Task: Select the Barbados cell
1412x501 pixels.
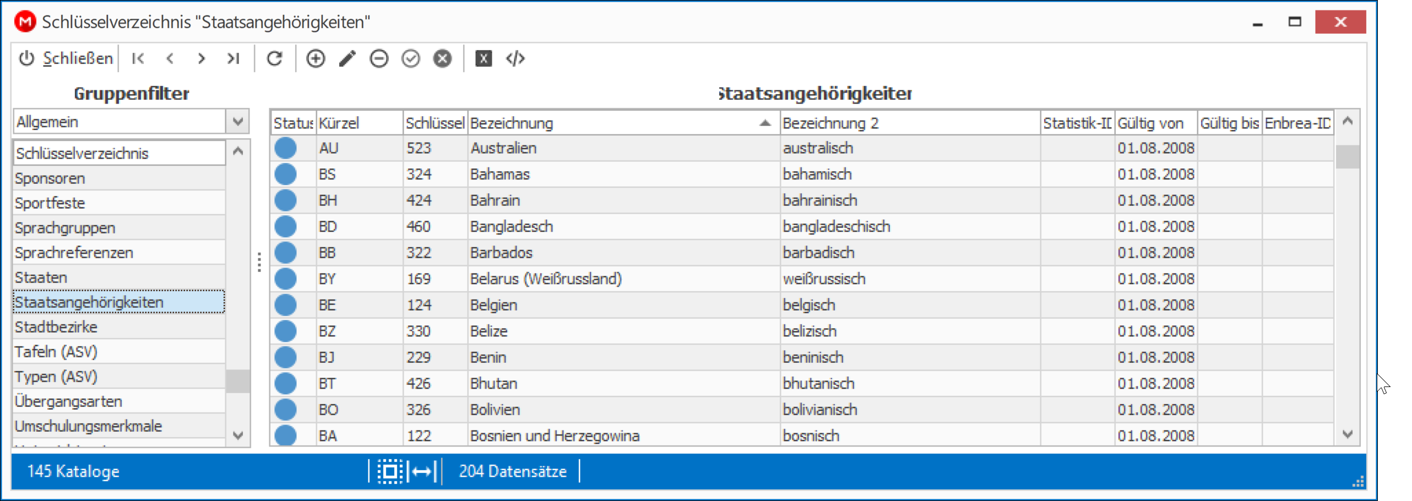Action: [x=623, y=253]
